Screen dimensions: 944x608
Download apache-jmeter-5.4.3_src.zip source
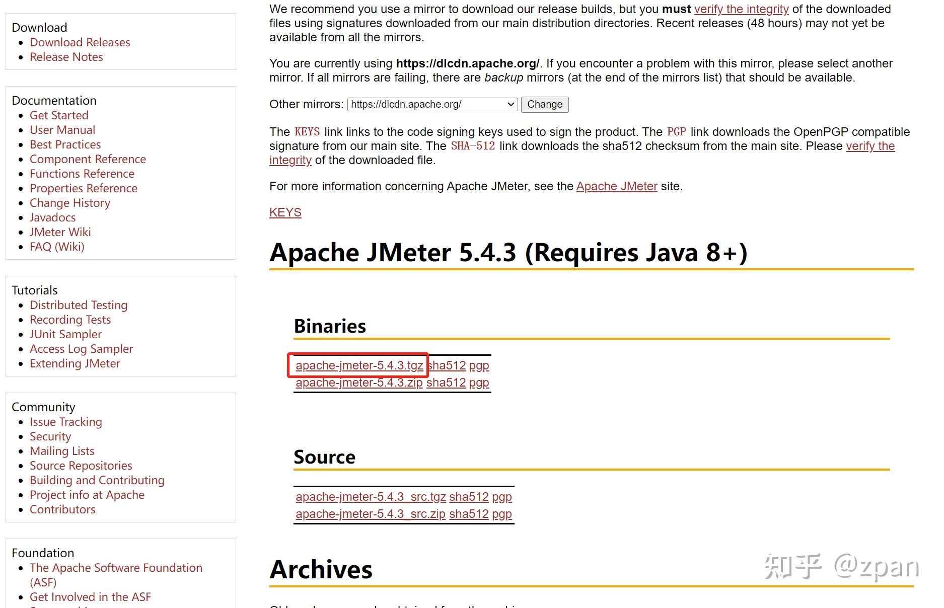pyautogui.click(x=371, y=514)
